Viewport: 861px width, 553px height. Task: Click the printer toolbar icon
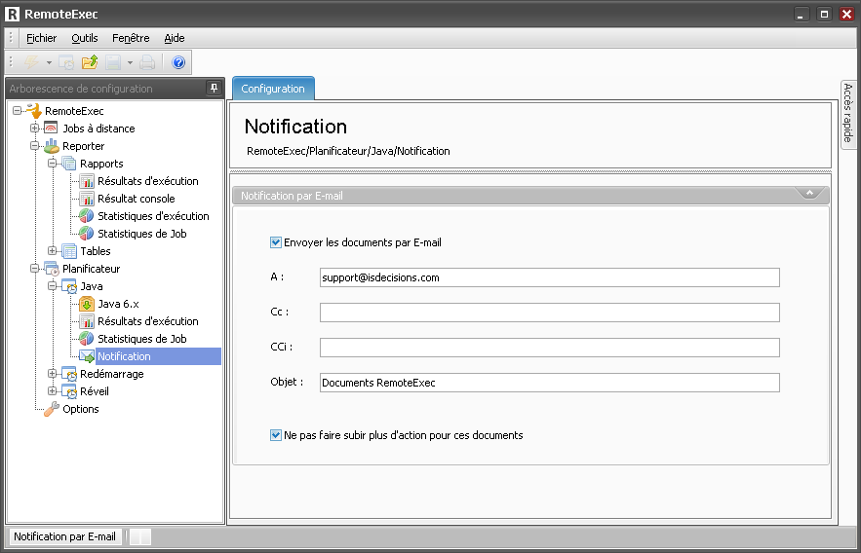(x=147, y=62)
